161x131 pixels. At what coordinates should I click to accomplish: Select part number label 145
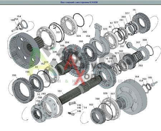point(79,108)
